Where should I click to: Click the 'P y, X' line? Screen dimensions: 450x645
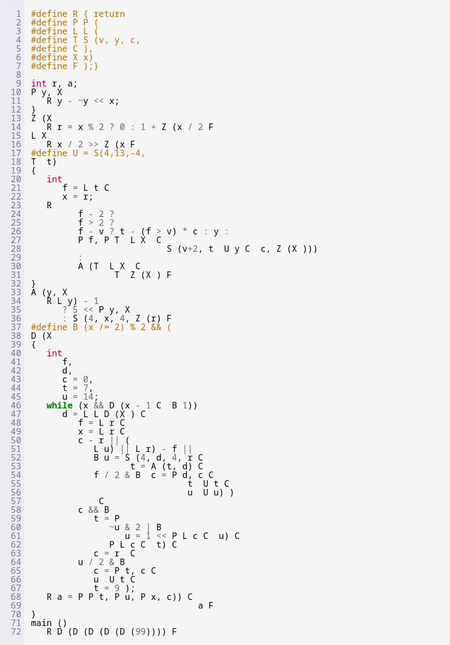coord(46,92)
